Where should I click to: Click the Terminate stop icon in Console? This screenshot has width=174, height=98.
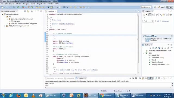click(x=130, y=78)
